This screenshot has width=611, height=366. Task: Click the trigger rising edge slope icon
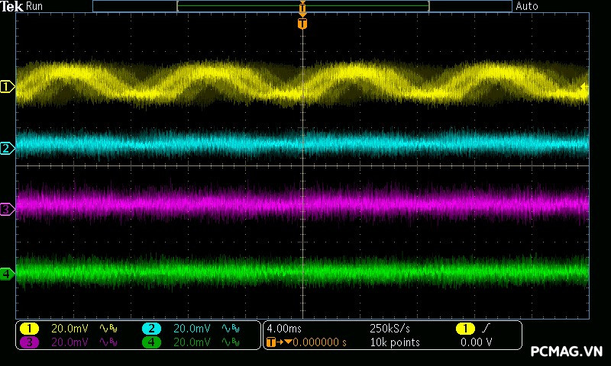(487, 329)
